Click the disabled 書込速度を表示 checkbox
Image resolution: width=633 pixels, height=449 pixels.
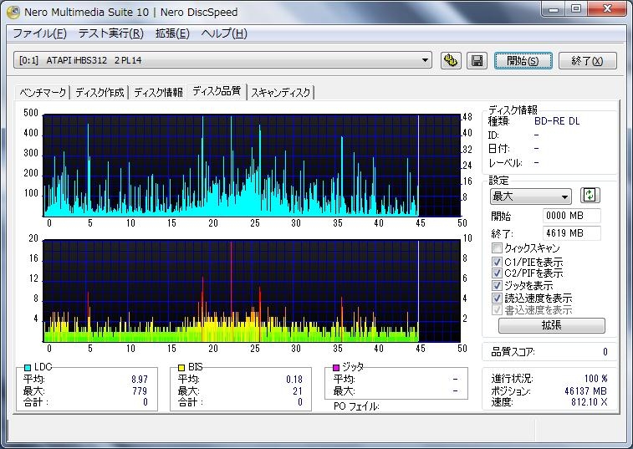coord(497,310)
